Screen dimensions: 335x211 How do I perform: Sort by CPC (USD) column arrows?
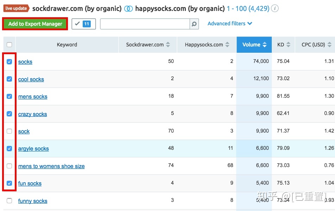pyautogui.click(x=329, y=44)
